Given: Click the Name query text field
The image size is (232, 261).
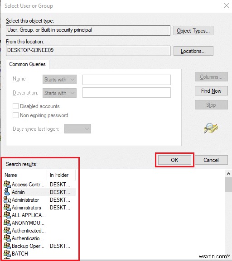Looking at the screenshot, I should 126,80.
